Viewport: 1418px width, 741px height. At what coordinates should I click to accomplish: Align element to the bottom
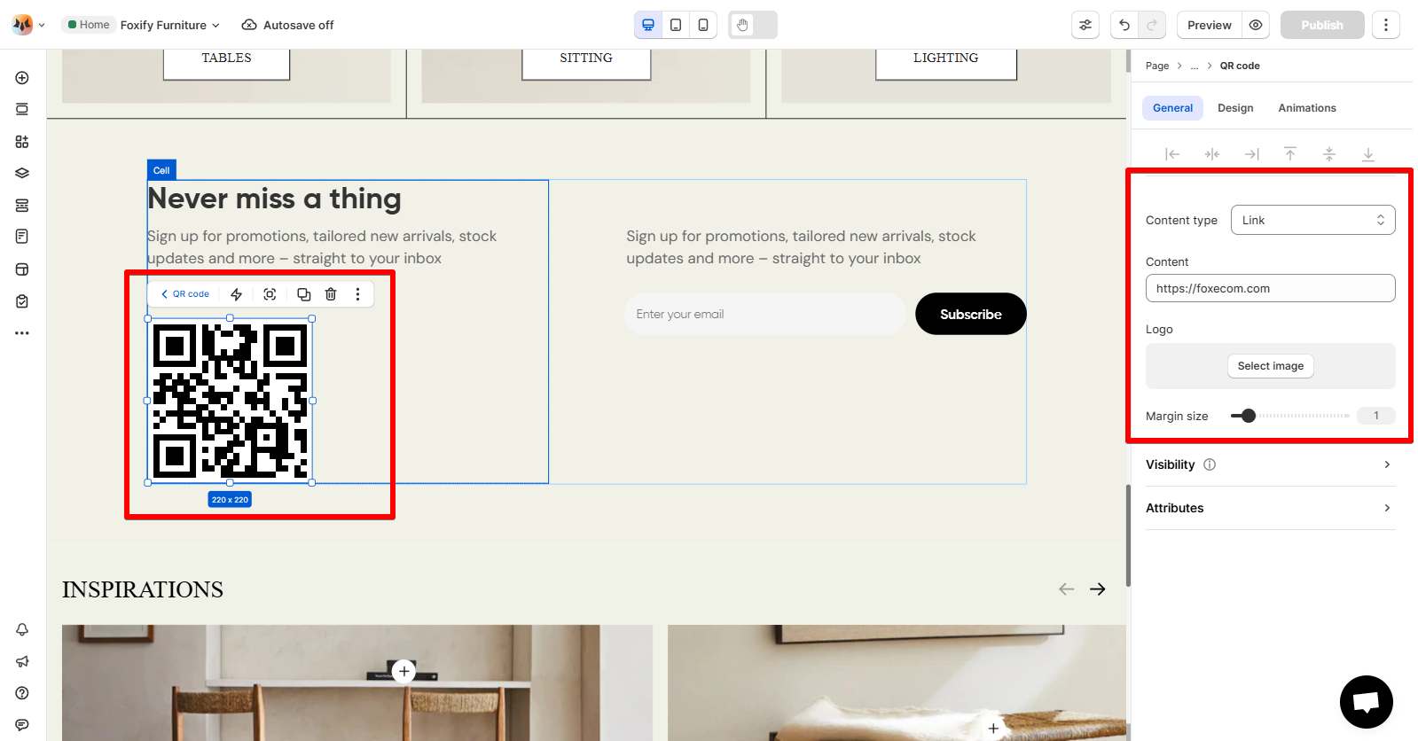coord(1368,154)
